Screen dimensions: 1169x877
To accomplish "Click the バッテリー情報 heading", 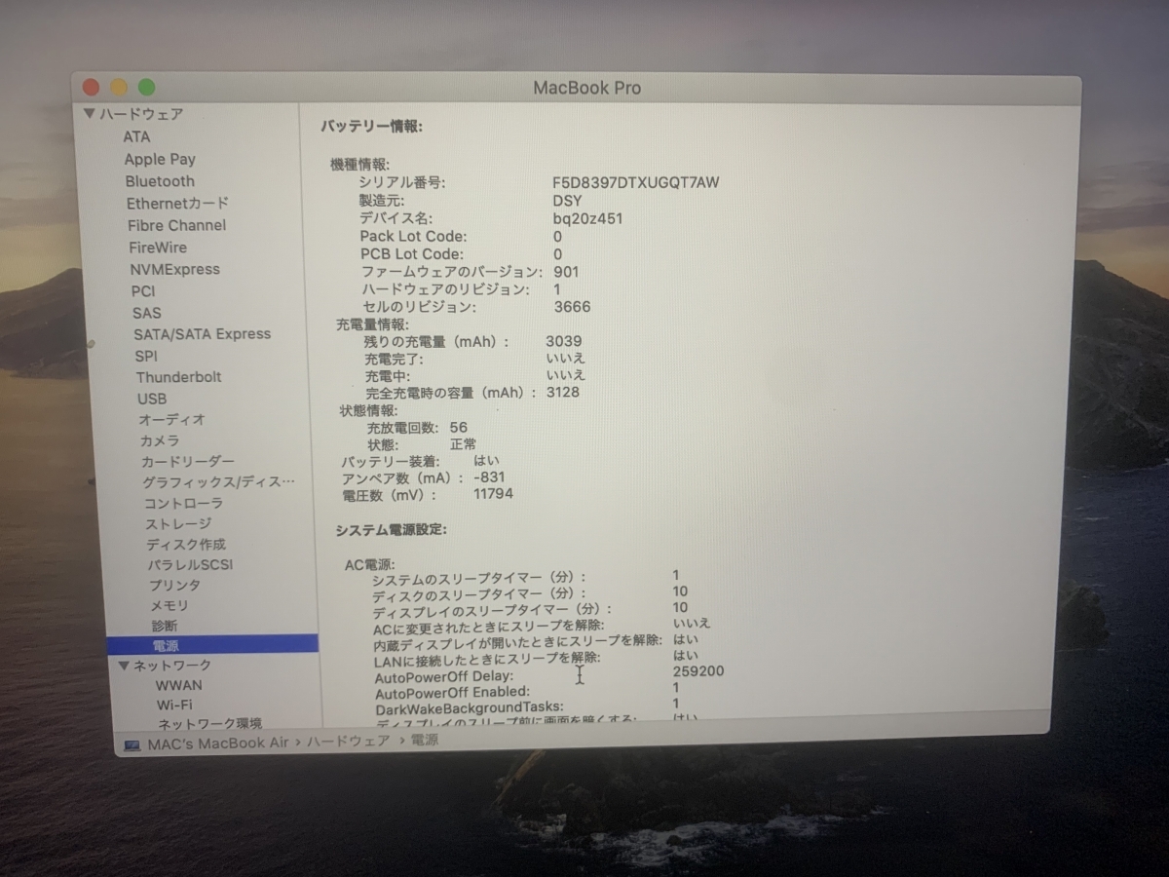I will pyautogui.click(x=371, y=126).
